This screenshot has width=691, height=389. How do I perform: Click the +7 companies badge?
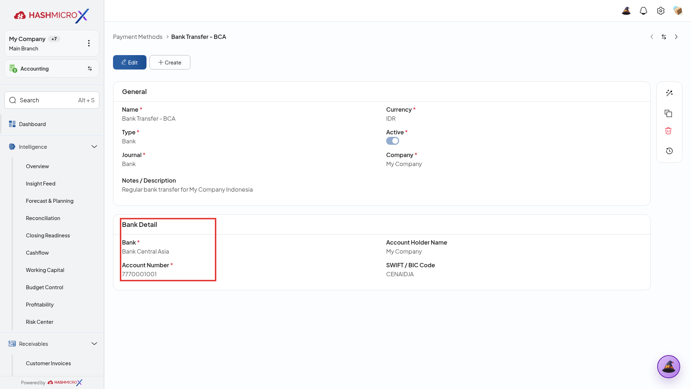pos(54,39)
